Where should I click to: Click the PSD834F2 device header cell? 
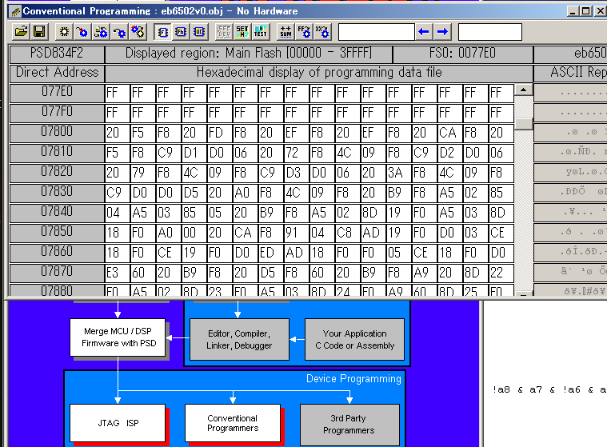[x=57, y=54]
